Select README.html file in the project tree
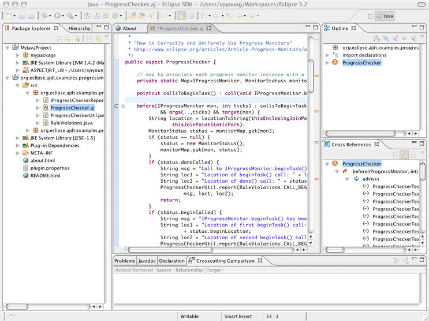The height and width of the screenshot is (321, 429). 45,175
